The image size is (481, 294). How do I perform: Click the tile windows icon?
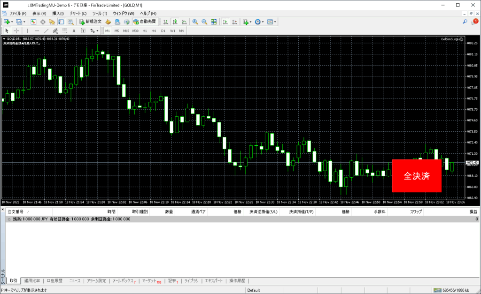point(214,22)
